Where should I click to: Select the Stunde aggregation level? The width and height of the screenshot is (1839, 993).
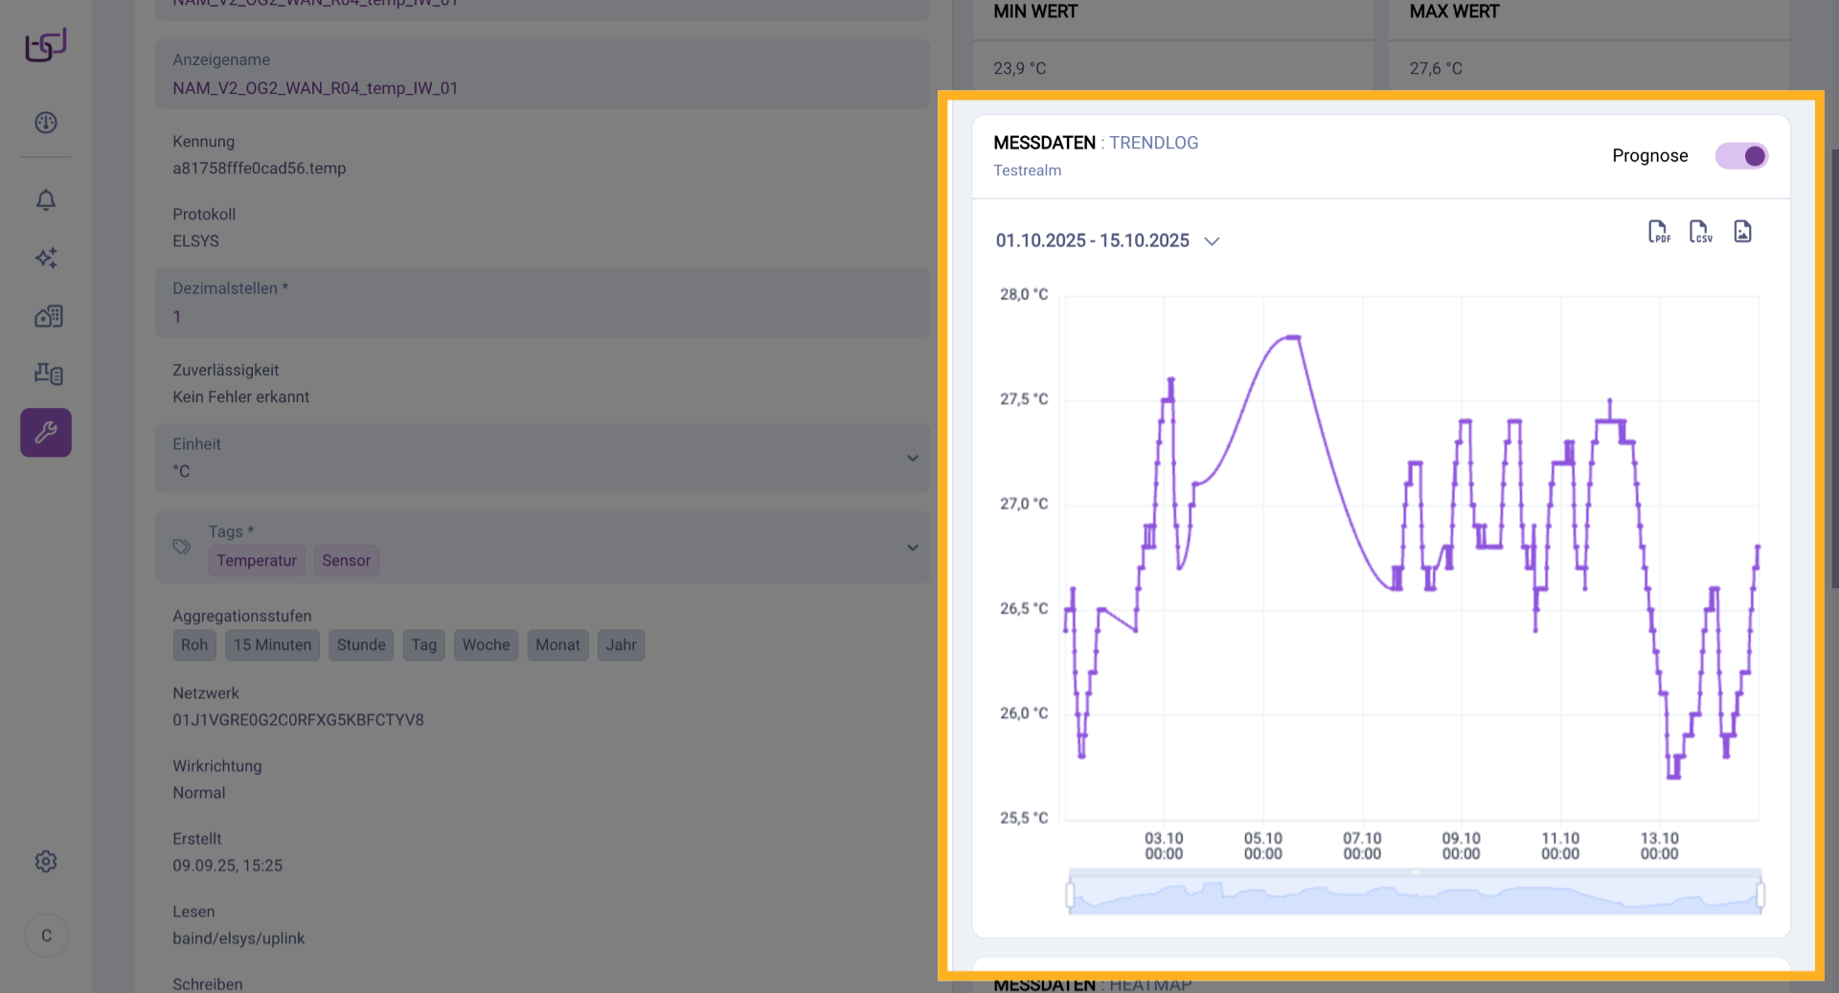pyautogui.click(x=361, y=645)
